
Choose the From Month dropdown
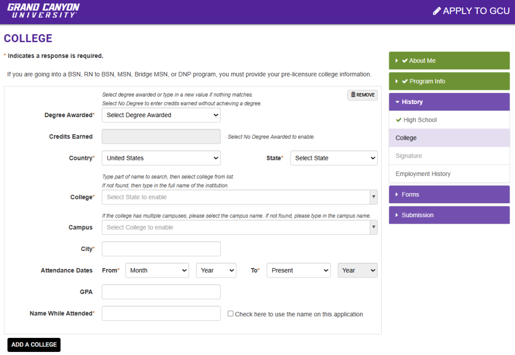[157, 271]
